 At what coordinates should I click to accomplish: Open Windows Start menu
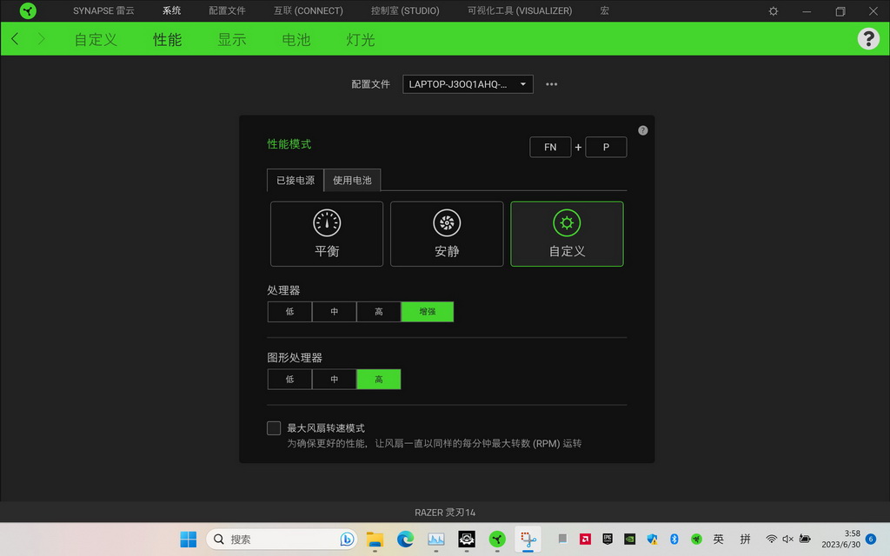point(188,539)
